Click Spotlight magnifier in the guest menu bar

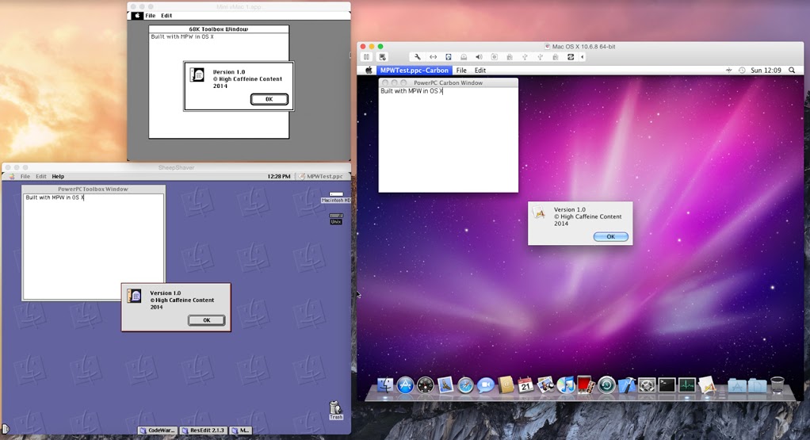point(792,71)
